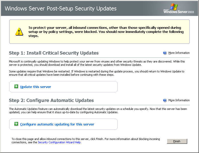Image resolution: width=199 pixels, height=153 pixels.
Task: Click the Step 1 Install Critical Security Updates heading
Action: [x=54, y=53]
